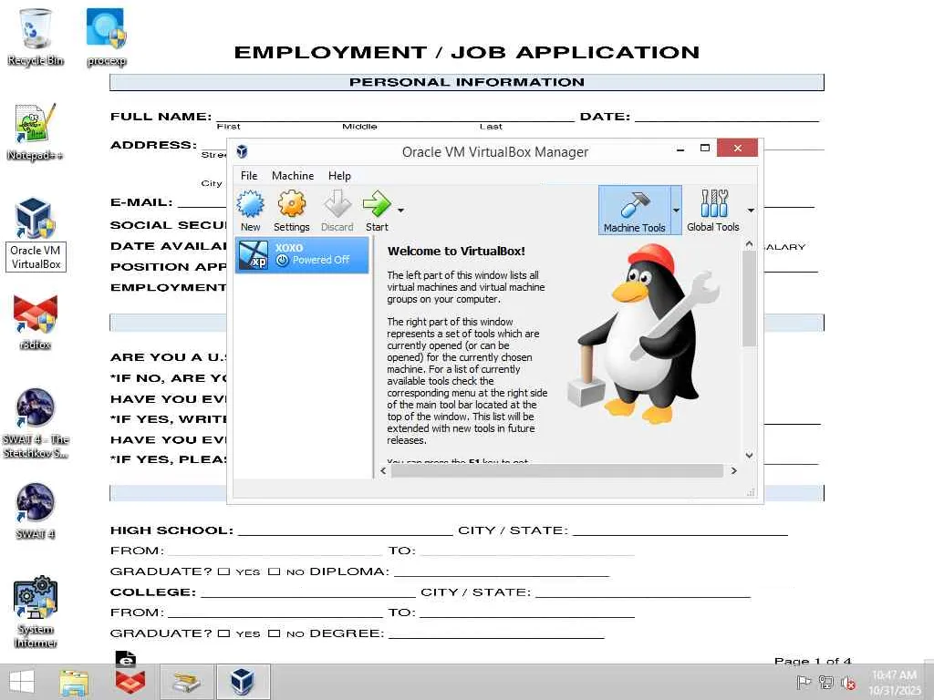Open r3dfox browser from the taskbar
The height and width of the screenshot is (700, 934).
coord(130,682)
